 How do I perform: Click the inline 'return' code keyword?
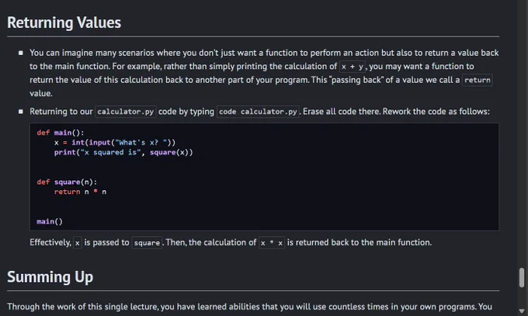pos(478,80)
